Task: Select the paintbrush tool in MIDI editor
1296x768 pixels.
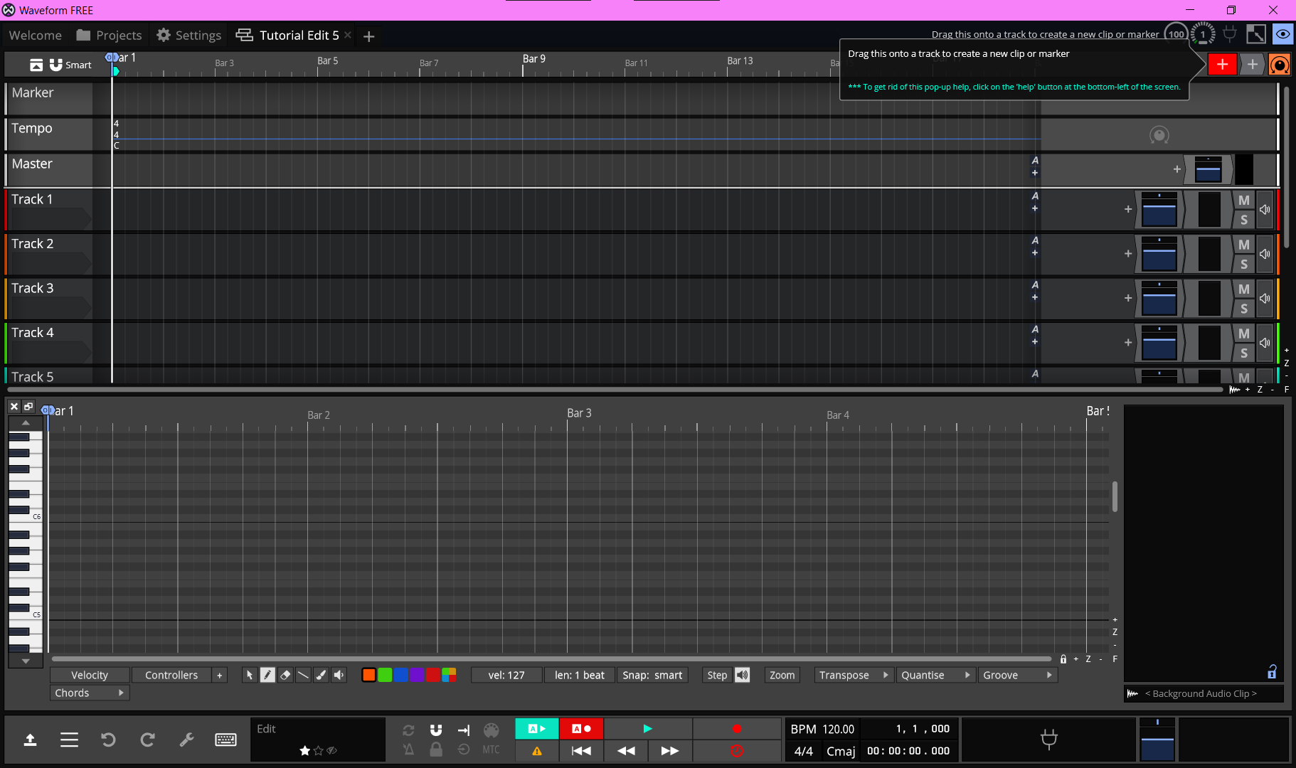Action: pos(321,675)
